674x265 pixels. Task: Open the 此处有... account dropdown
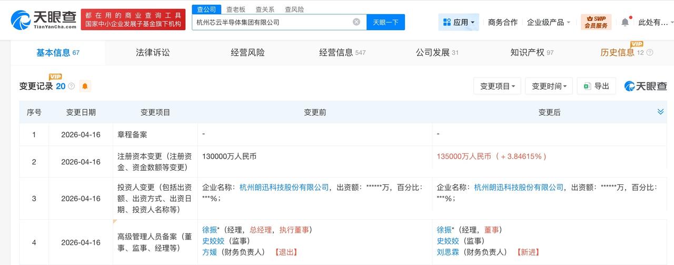click(656, 22)
